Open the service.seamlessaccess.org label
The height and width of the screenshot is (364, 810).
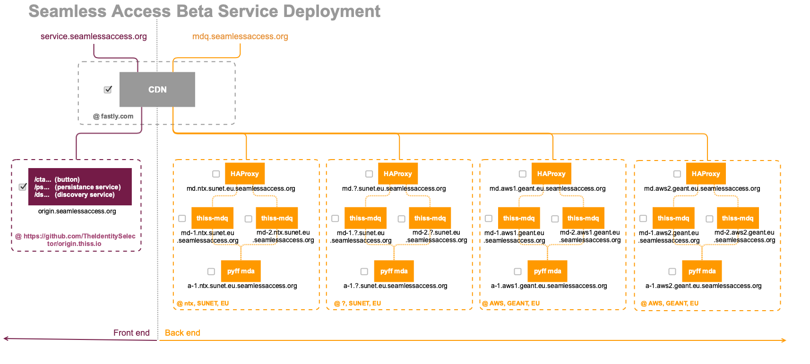94,37
